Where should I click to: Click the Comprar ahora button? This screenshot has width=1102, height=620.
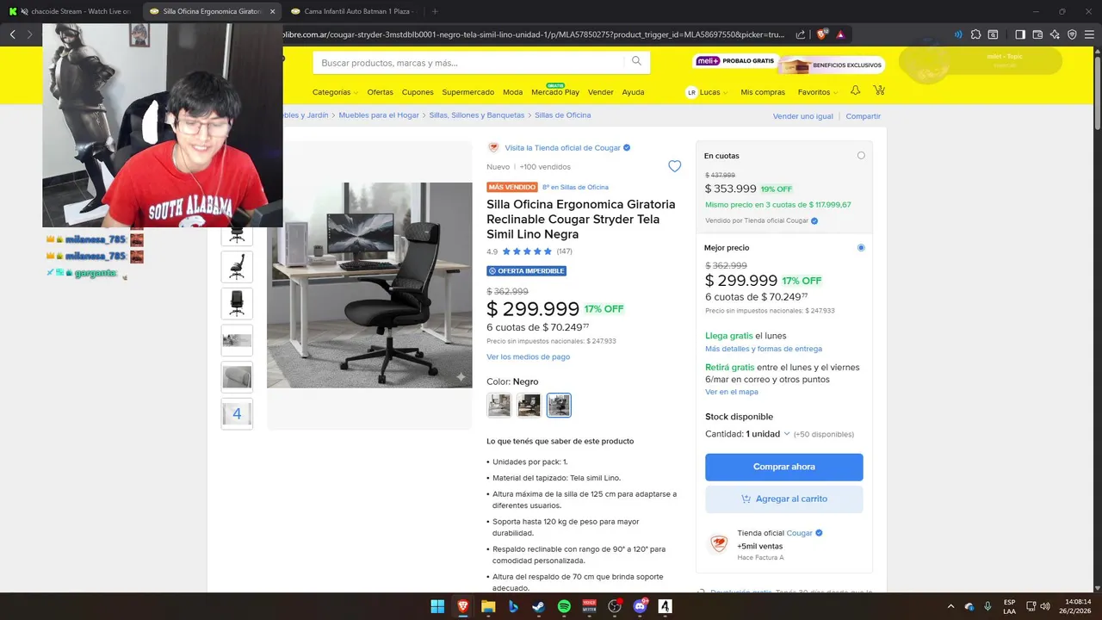coord(783,467)
